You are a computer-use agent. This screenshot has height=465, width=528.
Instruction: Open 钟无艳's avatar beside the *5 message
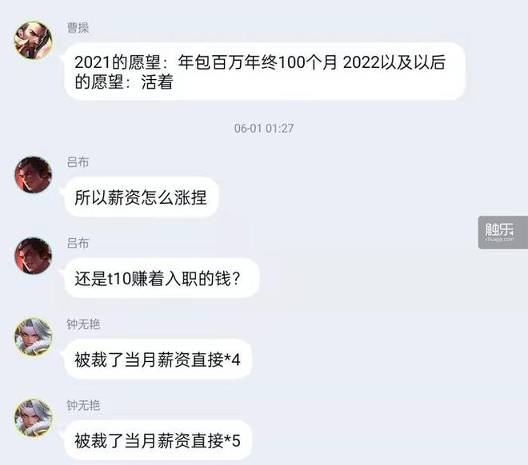coord(33,418)
